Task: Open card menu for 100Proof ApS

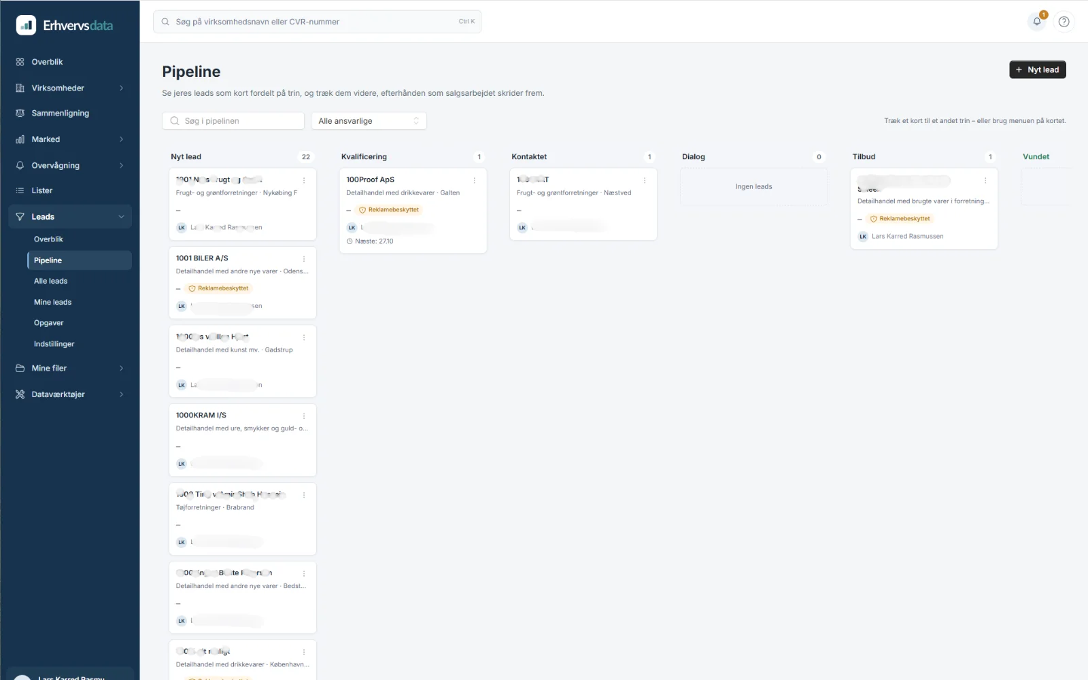Action: pos(475,180)
